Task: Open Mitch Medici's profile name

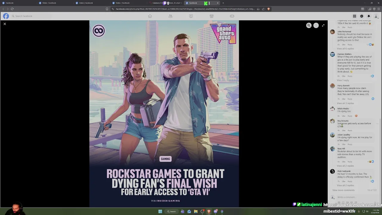Action: (x=343, y=109)
